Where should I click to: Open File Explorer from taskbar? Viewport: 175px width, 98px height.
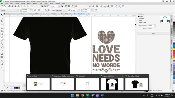77,95
